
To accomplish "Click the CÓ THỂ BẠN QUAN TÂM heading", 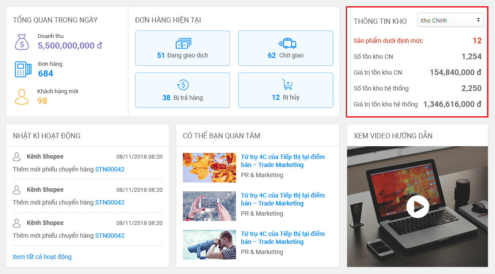I will coord(222,136).
